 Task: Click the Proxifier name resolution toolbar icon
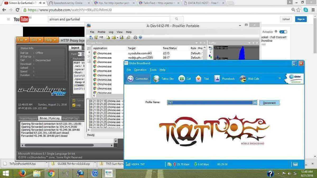click(x=101, y=37)
